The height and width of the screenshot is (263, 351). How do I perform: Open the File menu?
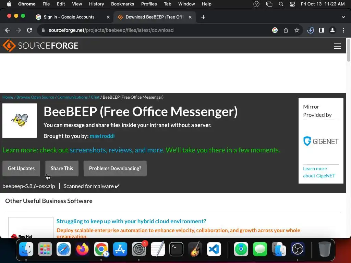click(46, 4)
